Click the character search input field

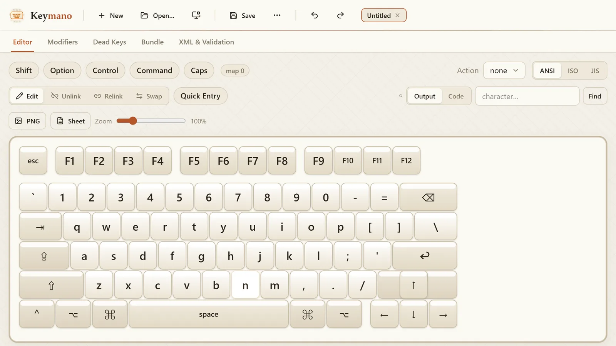[527, 96]
